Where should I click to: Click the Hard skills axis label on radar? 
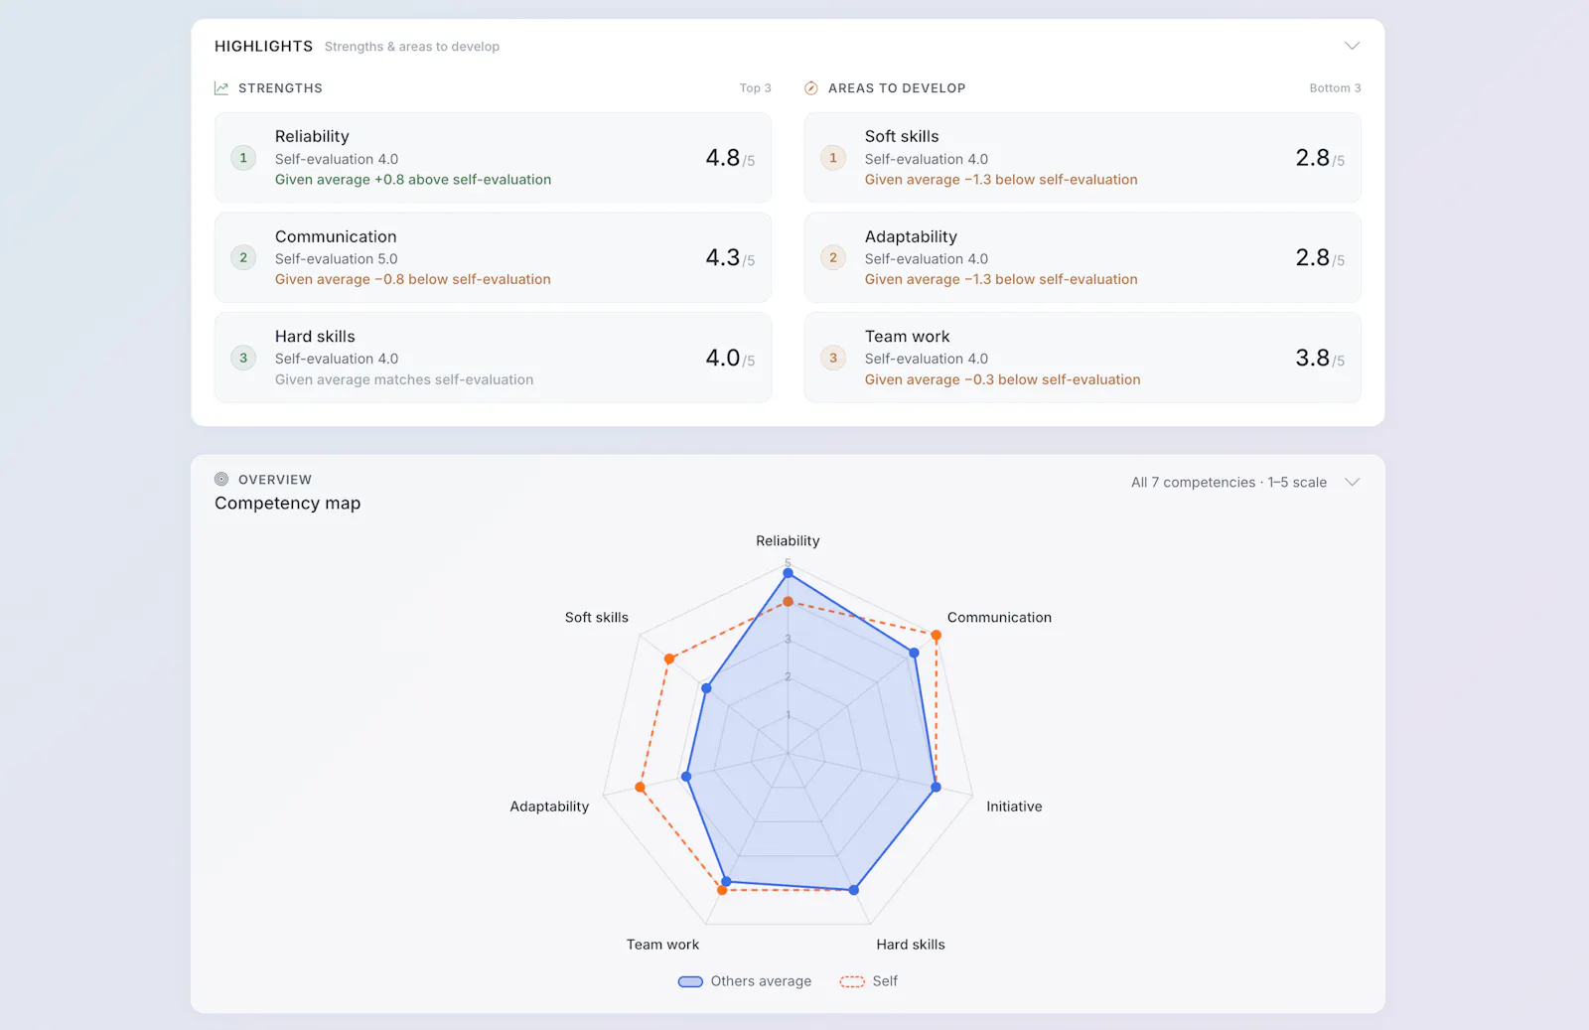coord(911,945)
